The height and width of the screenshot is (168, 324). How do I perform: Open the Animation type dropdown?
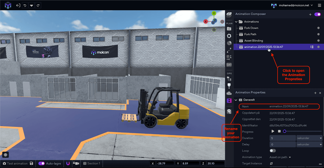coord(280,157)
